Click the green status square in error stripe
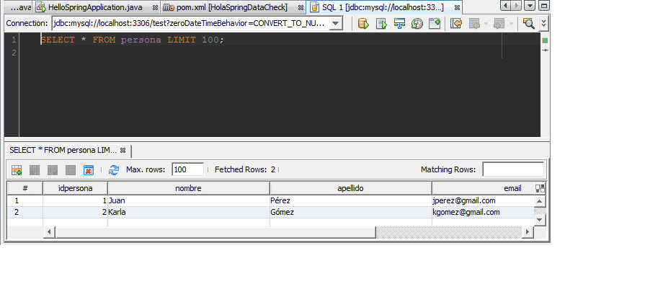Image resolution: width=645 pixels, height=297 pixels. [545, 40]
